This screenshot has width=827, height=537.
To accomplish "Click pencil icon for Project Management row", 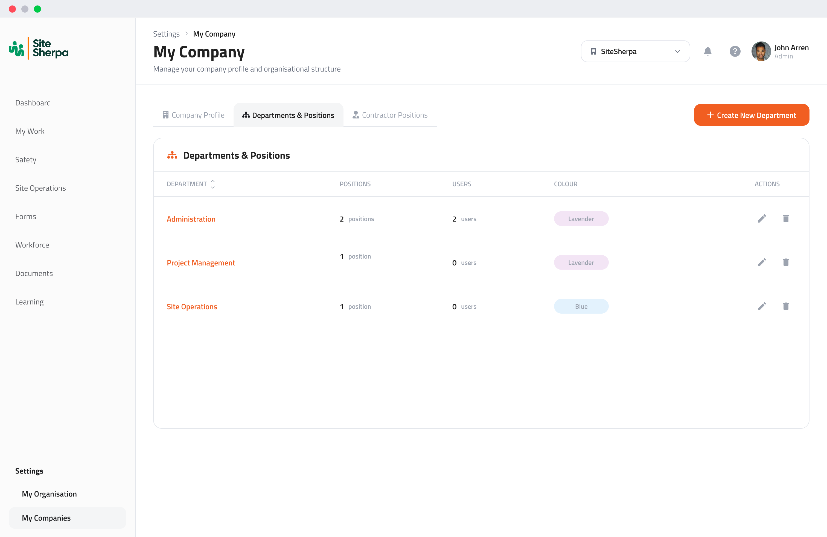I will (x=762, y=262).
